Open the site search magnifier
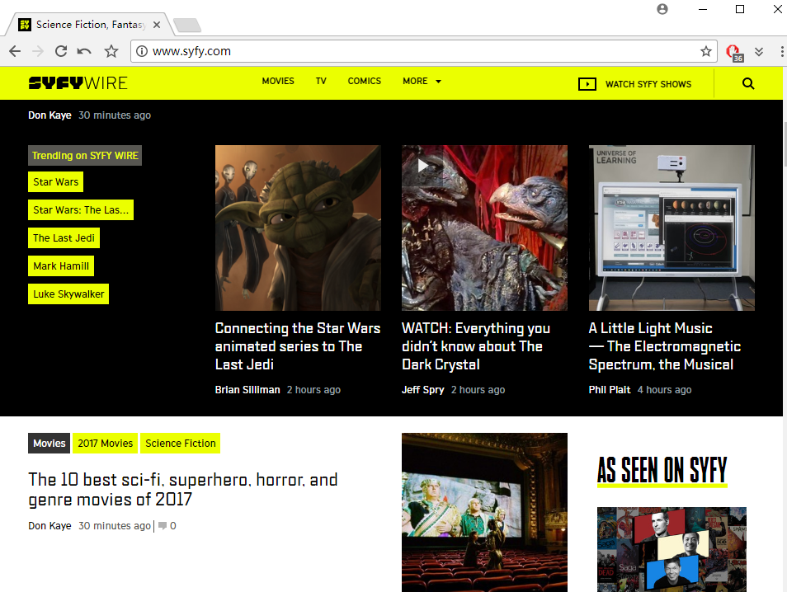787x592 pixels. click(x=748, y=84)
